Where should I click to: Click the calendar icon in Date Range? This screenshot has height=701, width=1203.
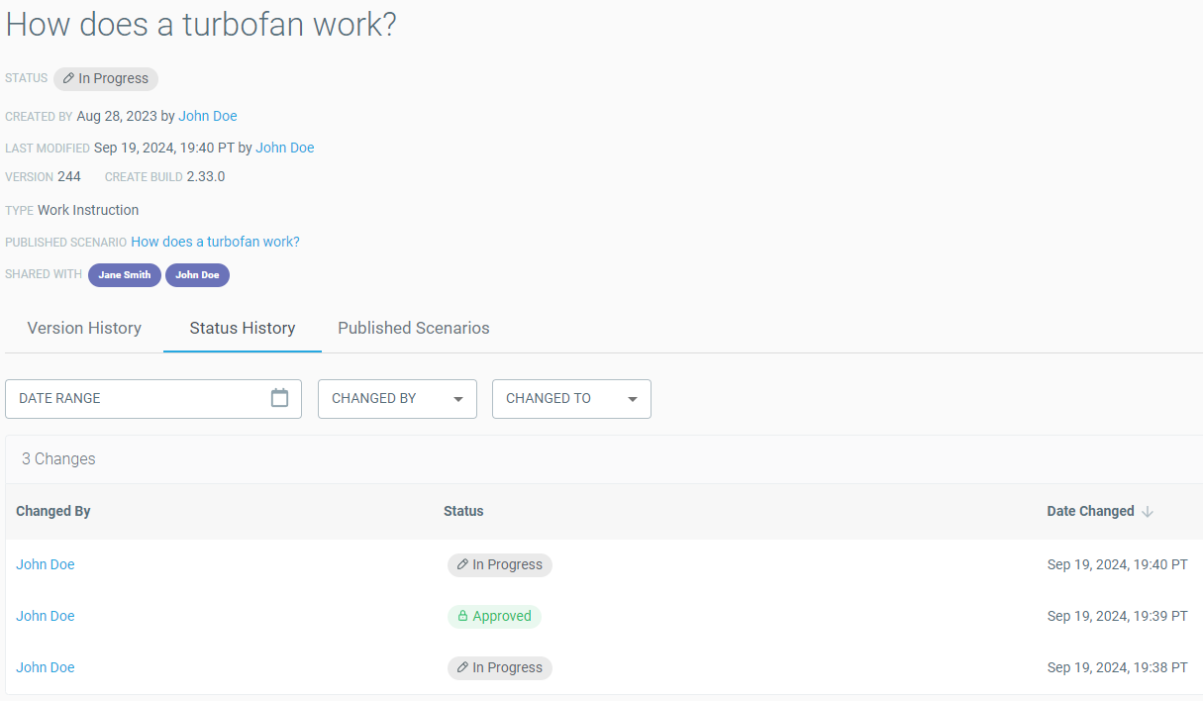[279, 398]
